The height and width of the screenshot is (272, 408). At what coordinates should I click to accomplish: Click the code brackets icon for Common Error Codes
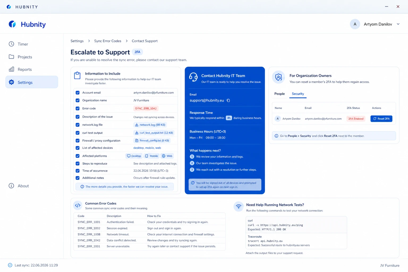[x=78, y=205]
